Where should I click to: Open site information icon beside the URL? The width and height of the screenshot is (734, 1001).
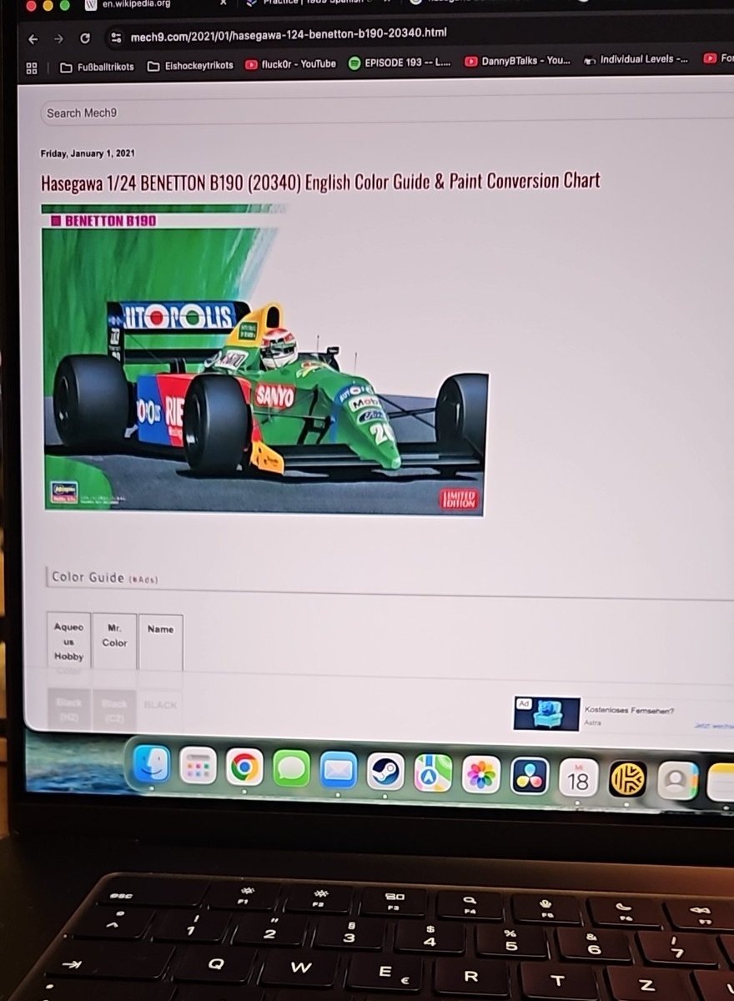coord(115,37)
